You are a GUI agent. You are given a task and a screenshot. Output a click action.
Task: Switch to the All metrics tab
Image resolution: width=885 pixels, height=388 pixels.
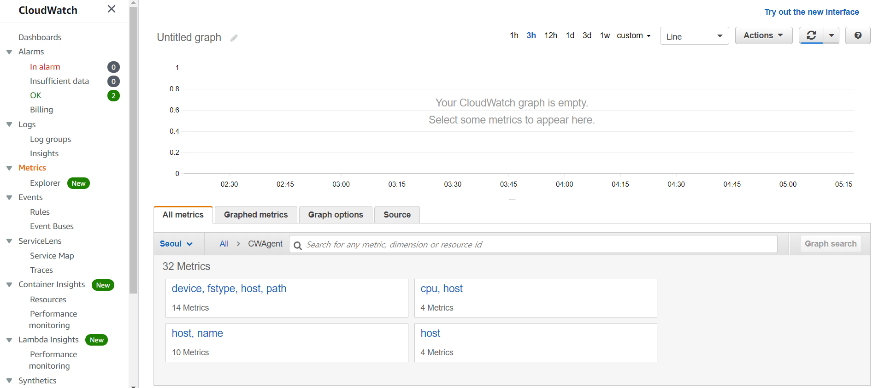(x=183, y=215)
